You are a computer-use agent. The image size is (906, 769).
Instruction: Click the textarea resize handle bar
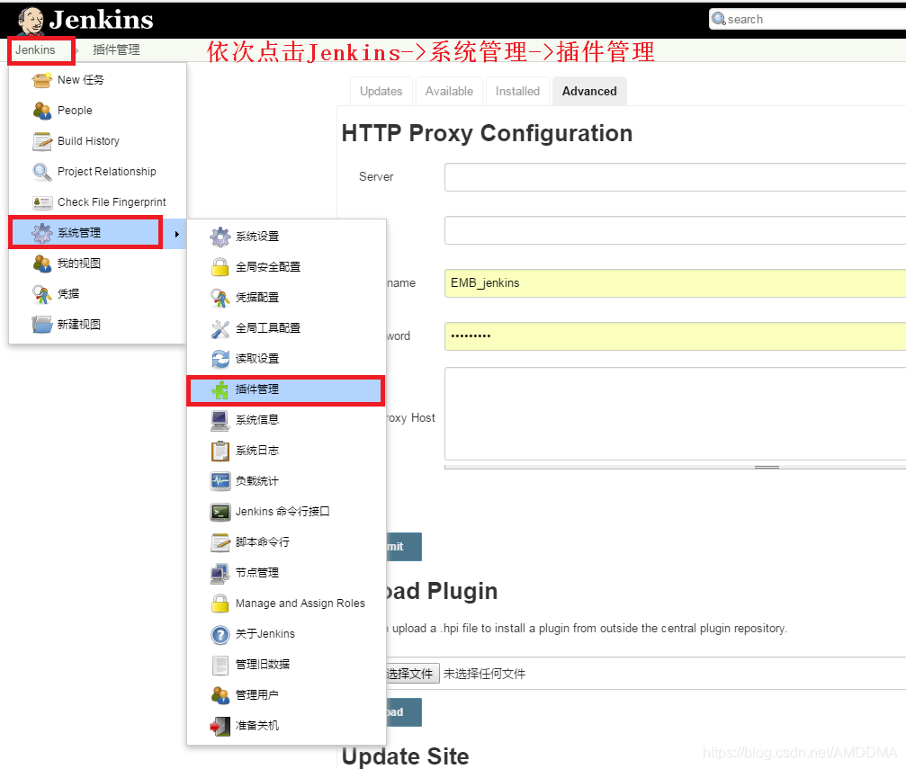(675, 467)
